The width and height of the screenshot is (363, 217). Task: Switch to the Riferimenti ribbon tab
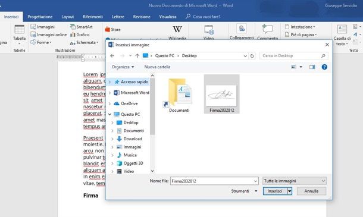[x=93, y=17]
